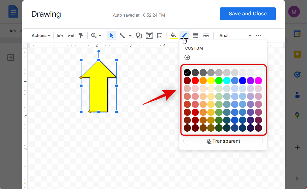
Task: Add a custom color with plus icon
Action: coord(187,57)
